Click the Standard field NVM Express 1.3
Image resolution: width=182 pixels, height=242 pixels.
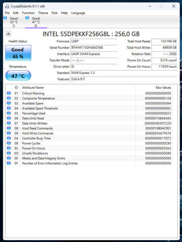[x=124, y=73]
